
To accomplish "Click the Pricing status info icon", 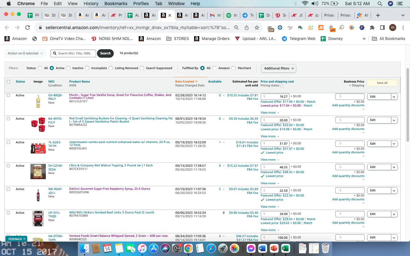I will tap(282, 86).
